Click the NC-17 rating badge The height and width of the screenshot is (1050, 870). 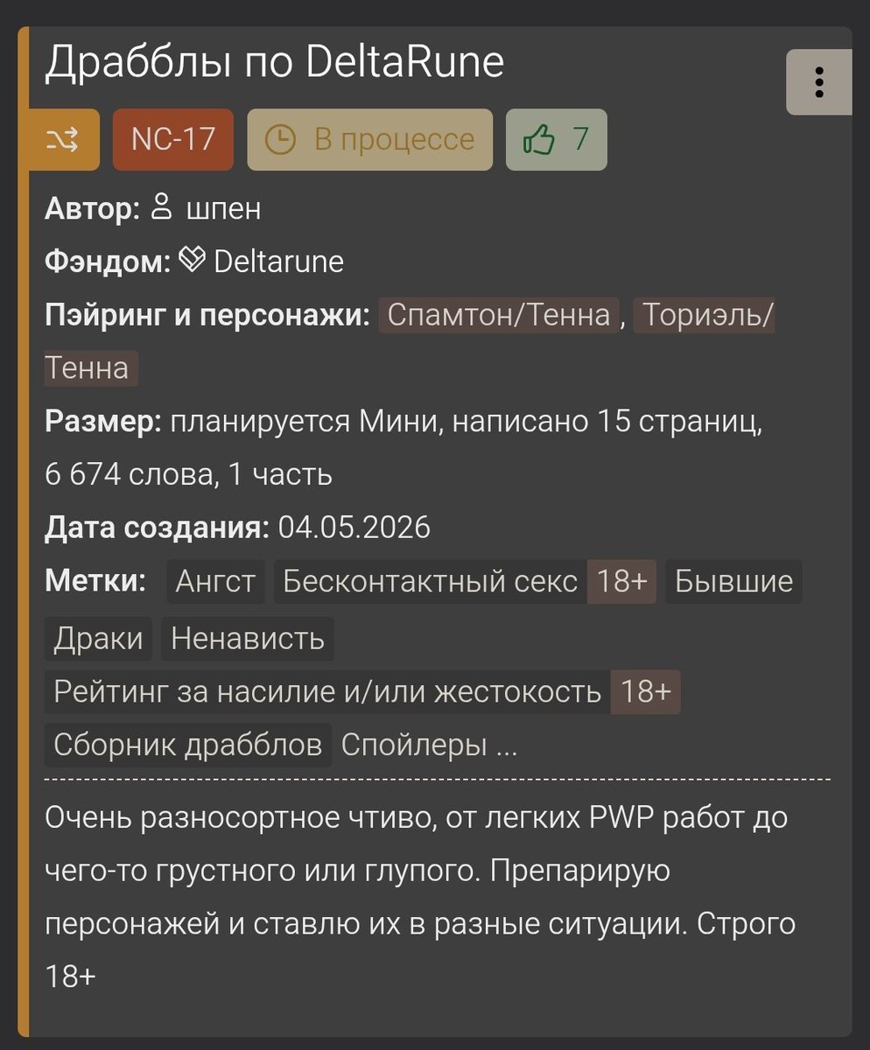(x=173, y=139)
